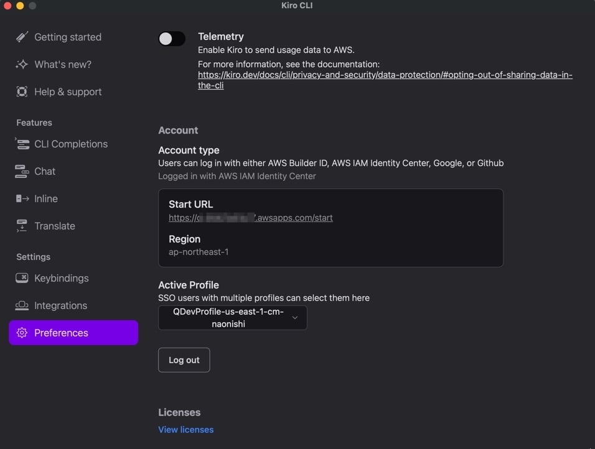
Task: Click the What's new sparkle icon
Action: click(x=23, y=64)
